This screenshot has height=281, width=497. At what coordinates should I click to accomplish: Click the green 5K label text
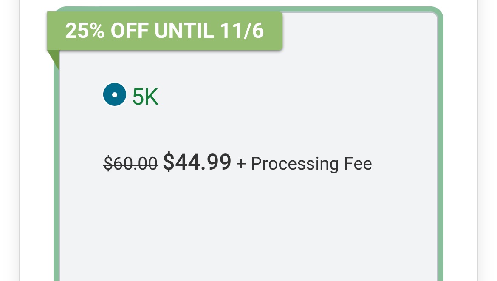[145, 97]
